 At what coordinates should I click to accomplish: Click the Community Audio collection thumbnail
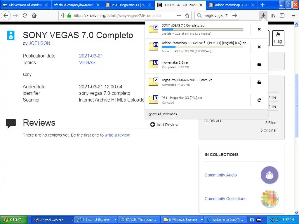point(270,175)
